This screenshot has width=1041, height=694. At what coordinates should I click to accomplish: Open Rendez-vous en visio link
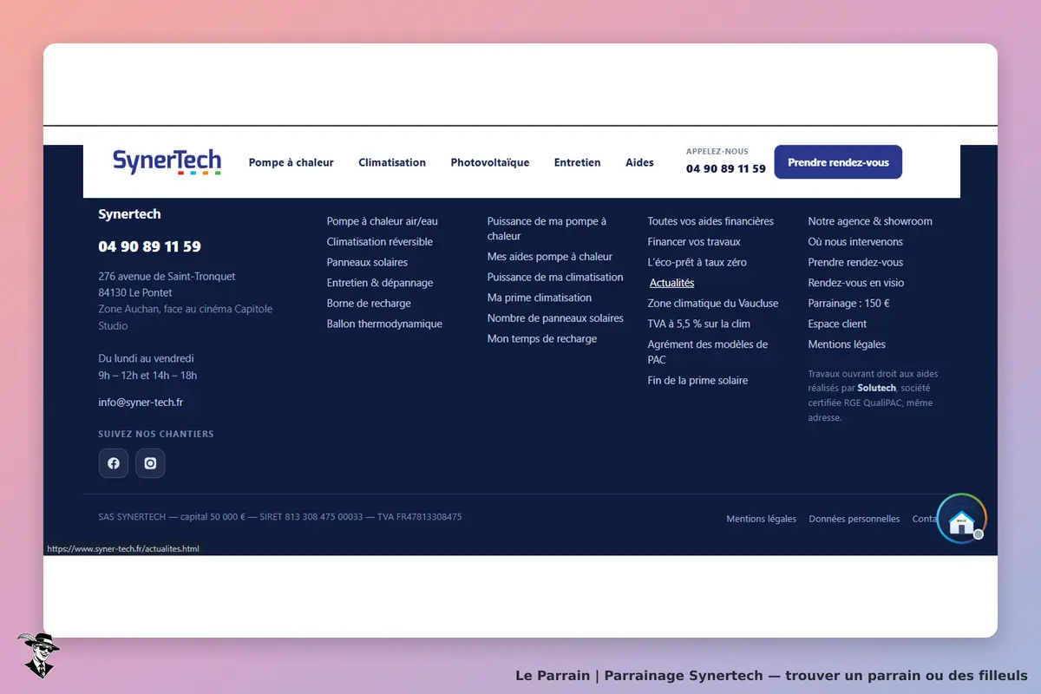click(x=856, y=283)
